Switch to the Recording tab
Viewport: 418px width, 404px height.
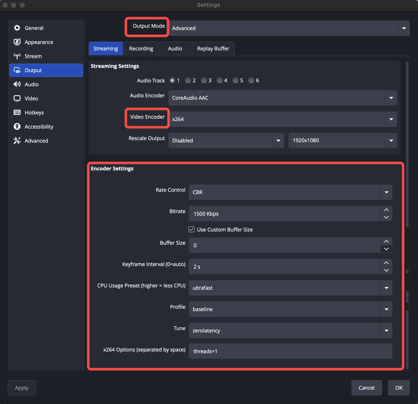tap(141, 49)
